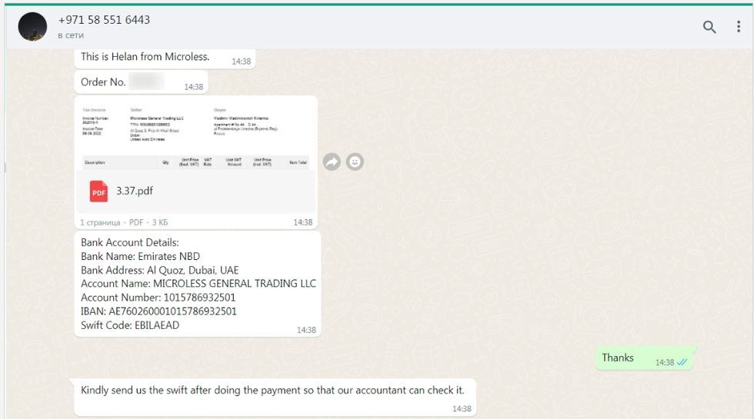754x419 pixels.
Task: Select the "This is Helan from Microless" message
Action: [145, 57]
